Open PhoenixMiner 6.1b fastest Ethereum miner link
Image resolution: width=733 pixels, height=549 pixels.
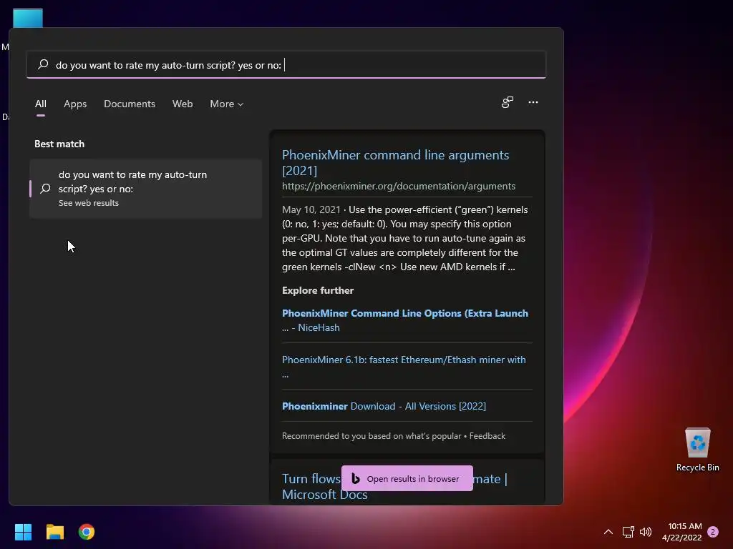coord(404,366)
